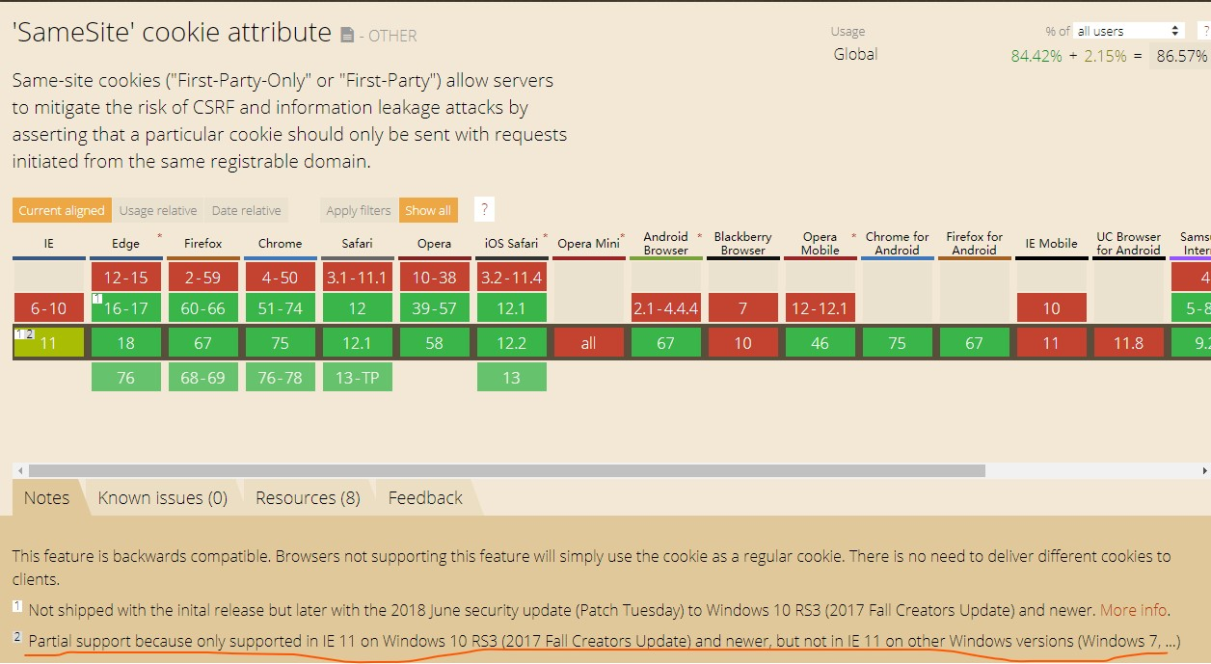The height and width of the screenshot is (664, 1211).
Task: Select the Opera 39-57 cell
Action: (x=434, y=308)
